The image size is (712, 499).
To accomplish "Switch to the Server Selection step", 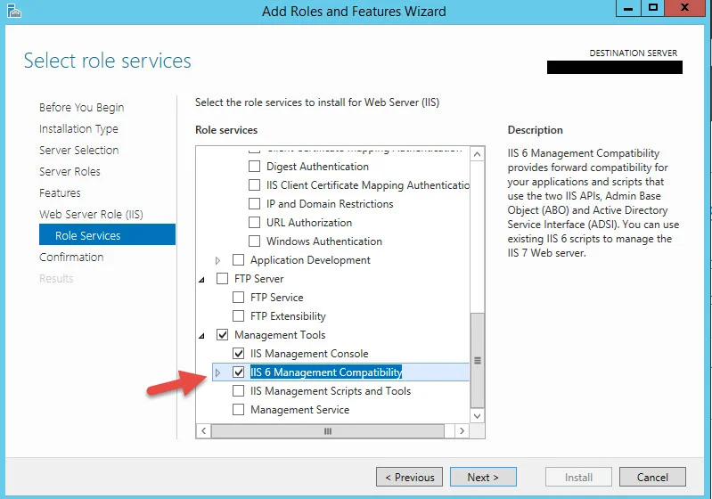I will point(79,151).
